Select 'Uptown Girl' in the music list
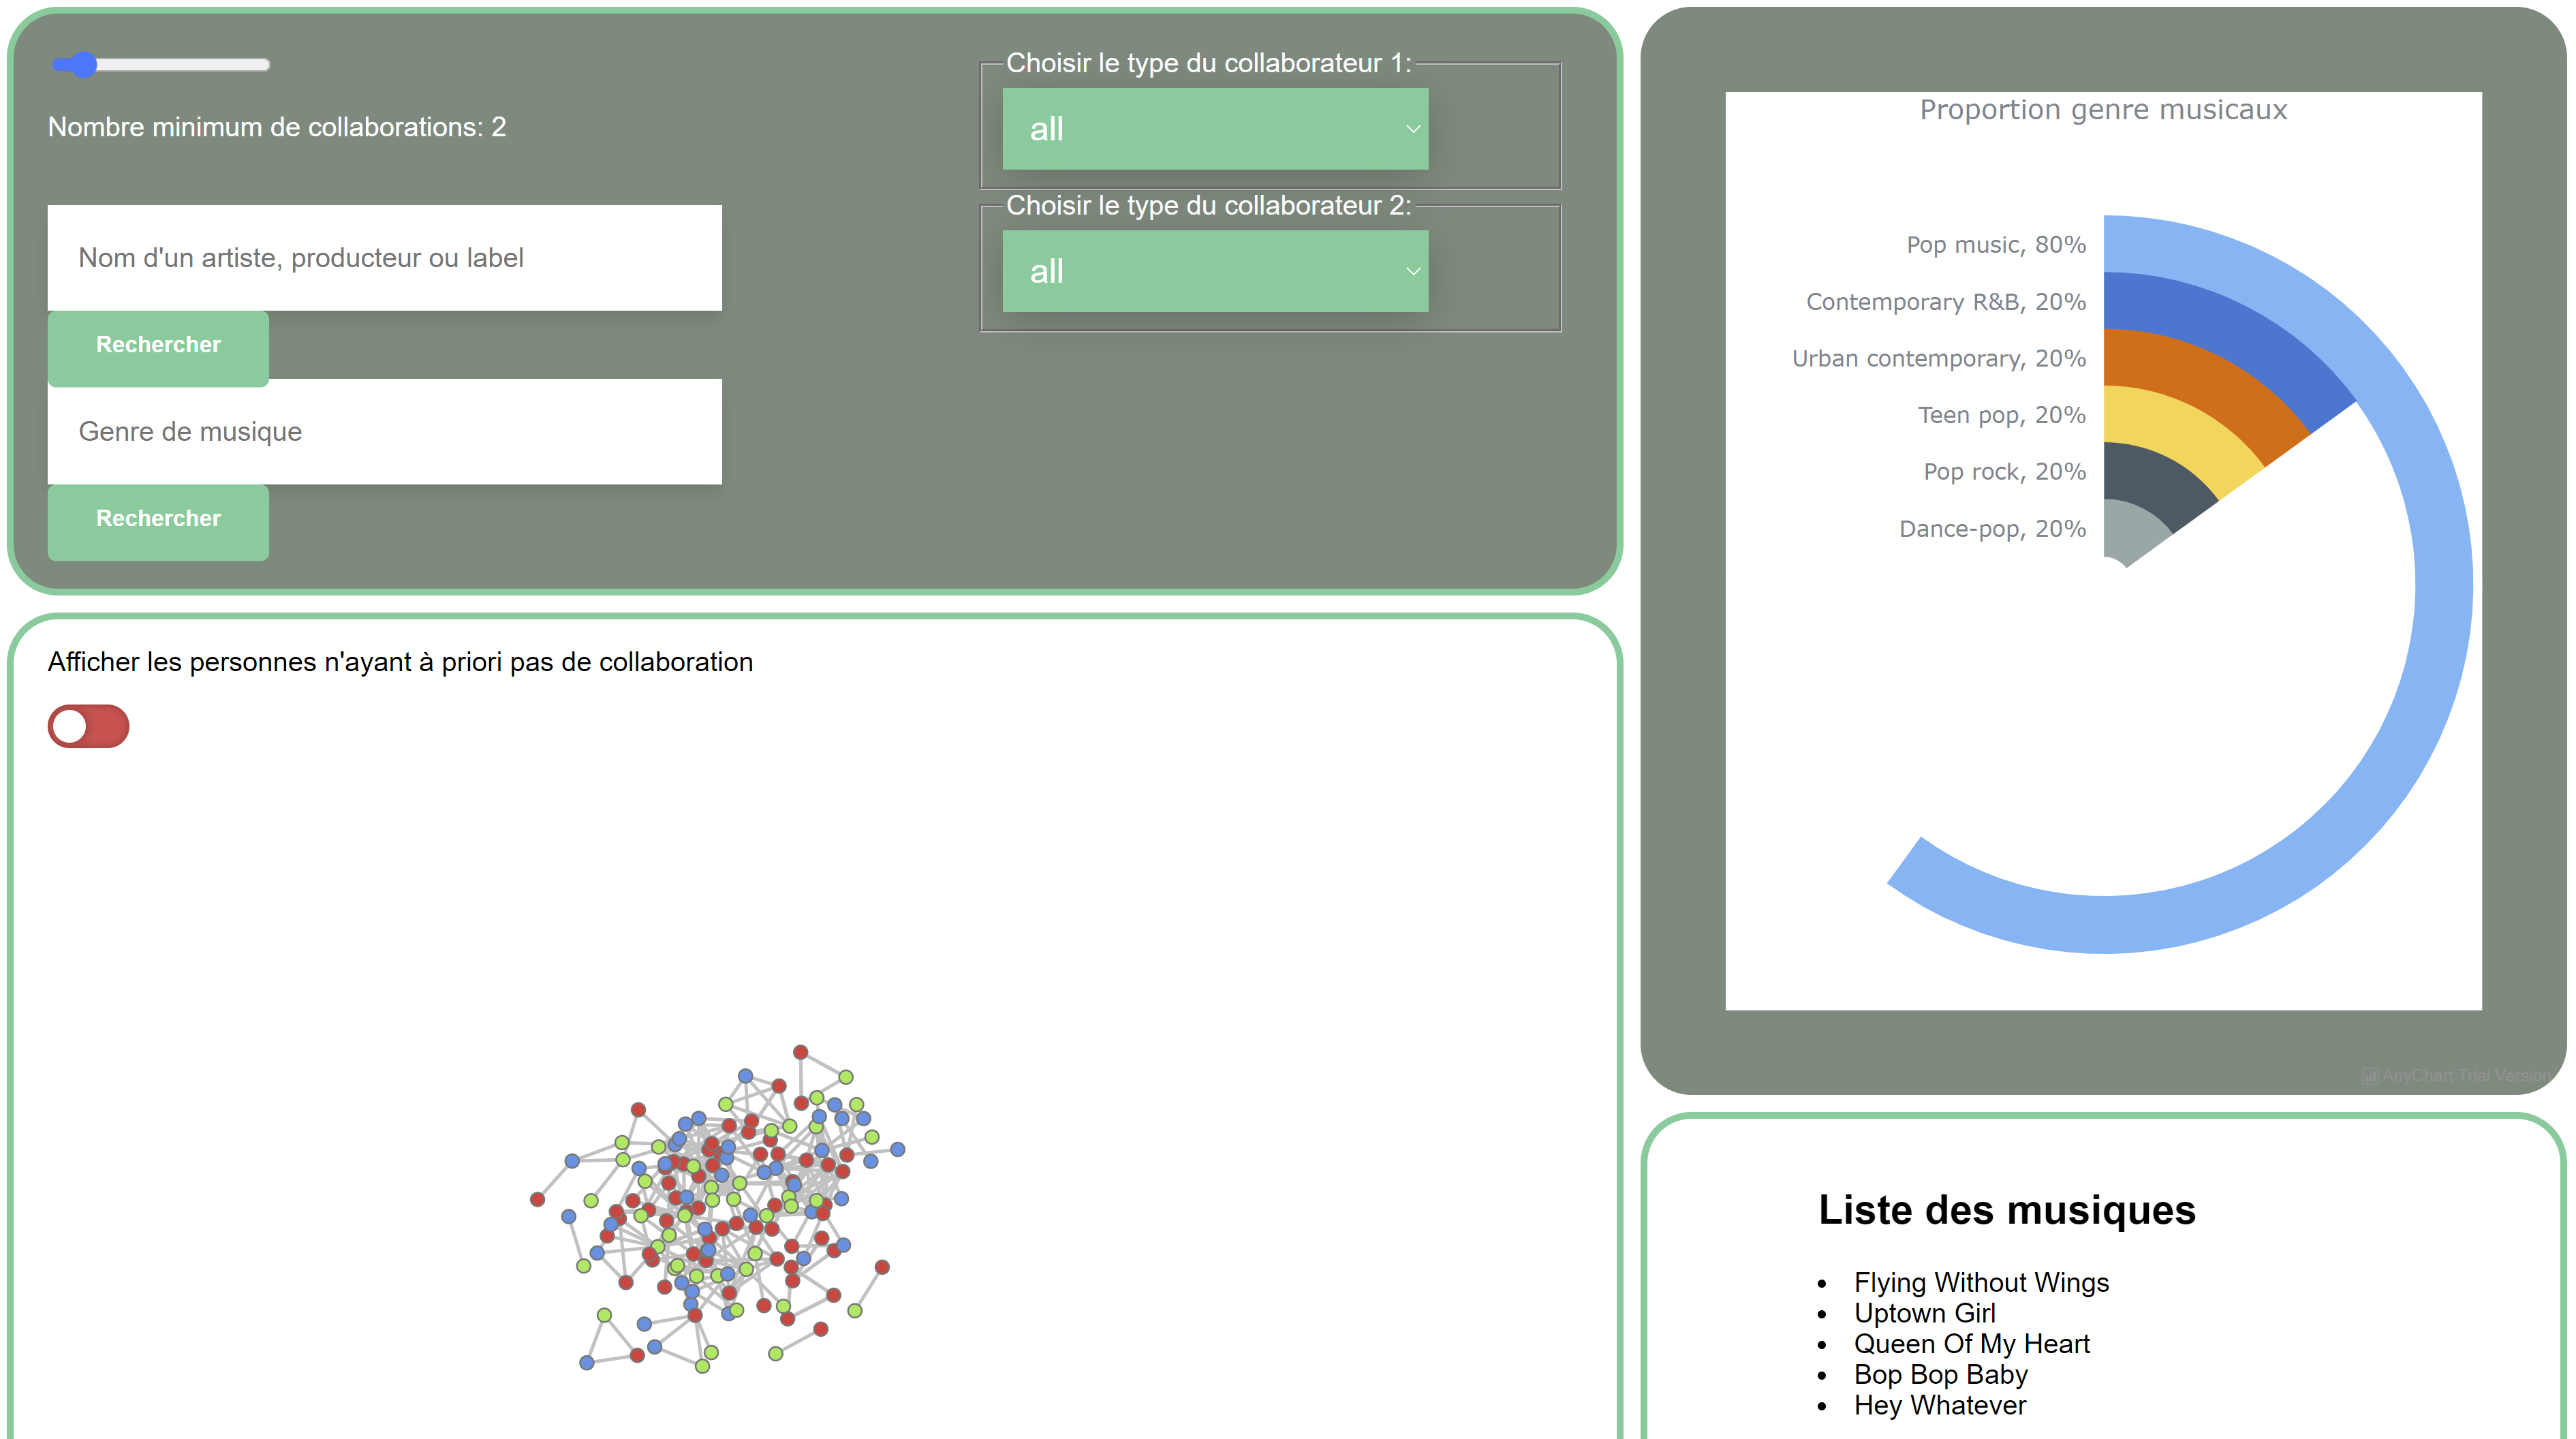 pos(1925,1313)
